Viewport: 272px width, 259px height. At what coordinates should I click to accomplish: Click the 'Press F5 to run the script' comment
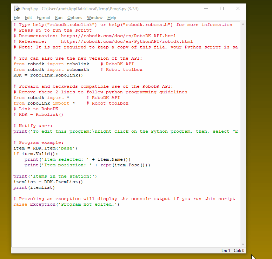(x=53, y=31)
